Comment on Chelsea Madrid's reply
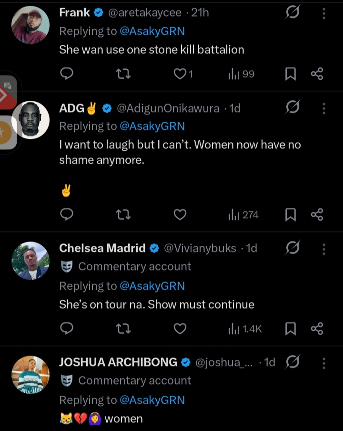343x431 pixels. pyautogui.click(x=67, y=328)
